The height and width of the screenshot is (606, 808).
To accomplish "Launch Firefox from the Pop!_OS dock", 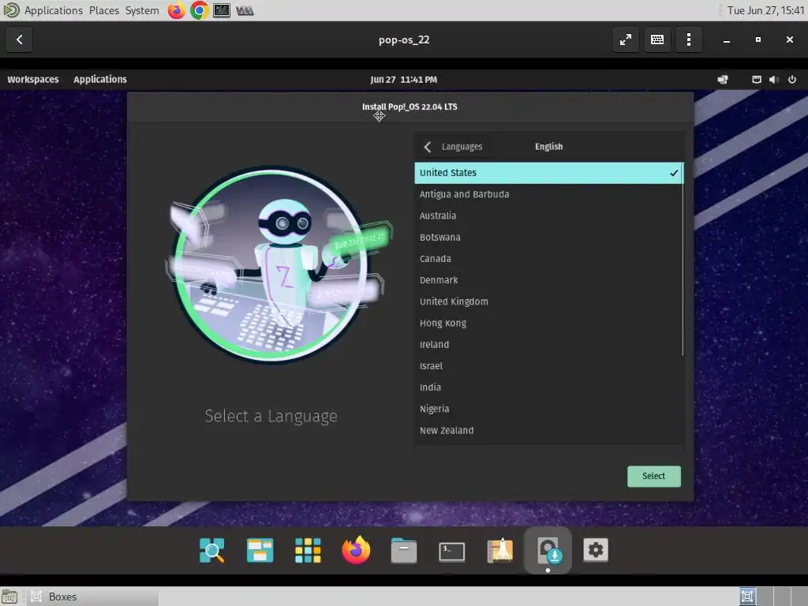I will pos(356,550).
